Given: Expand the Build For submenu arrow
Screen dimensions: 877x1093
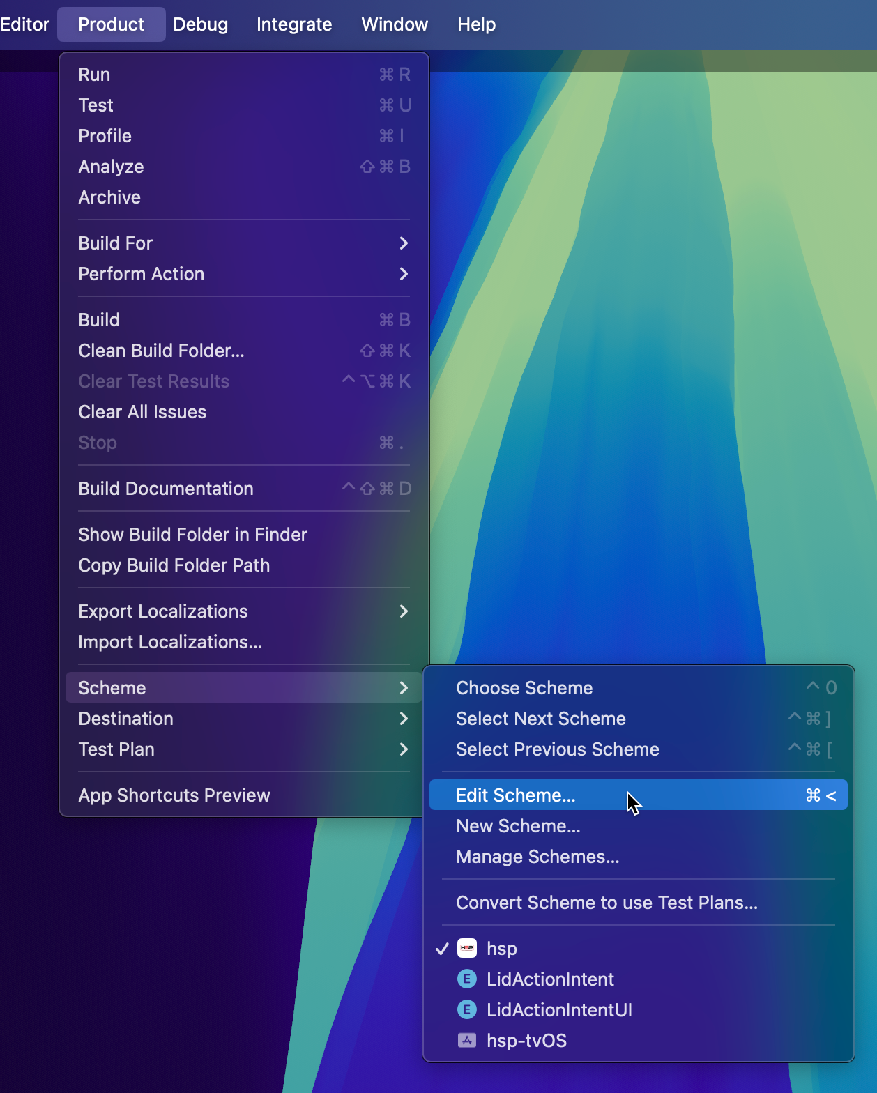Looking at the screenshot, I should (x=404, y=243).
